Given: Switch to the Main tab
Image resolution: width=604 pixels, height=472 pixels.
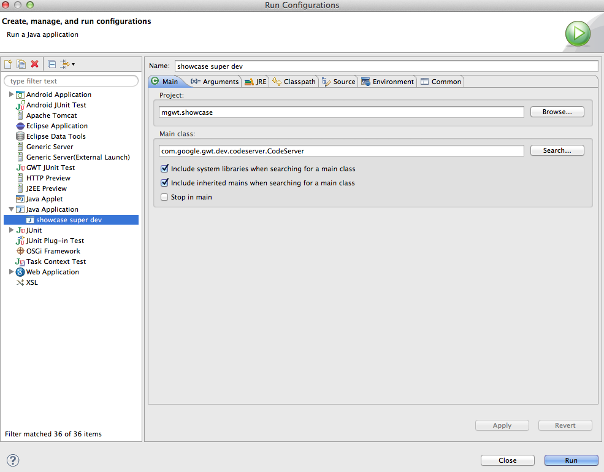Looking at the screenshot, I should tap(165, 82).
